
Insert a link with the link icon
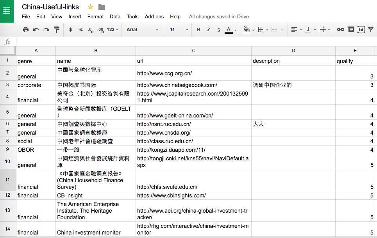click(x=341, y=30)
